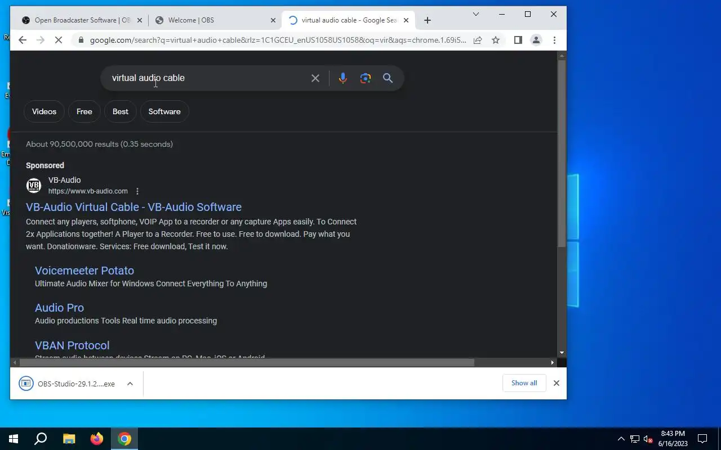Open the Chrome side panel
The height and width of the screenshot is (450, 721).
518,40
